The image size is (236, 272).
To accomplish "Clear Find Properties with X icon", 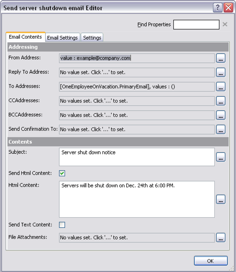I will tap(225, 24).
